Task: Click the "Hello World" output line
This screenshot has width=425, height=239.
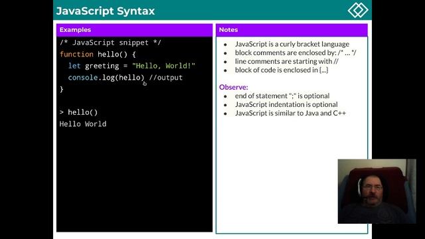Action: coord(83,124)
